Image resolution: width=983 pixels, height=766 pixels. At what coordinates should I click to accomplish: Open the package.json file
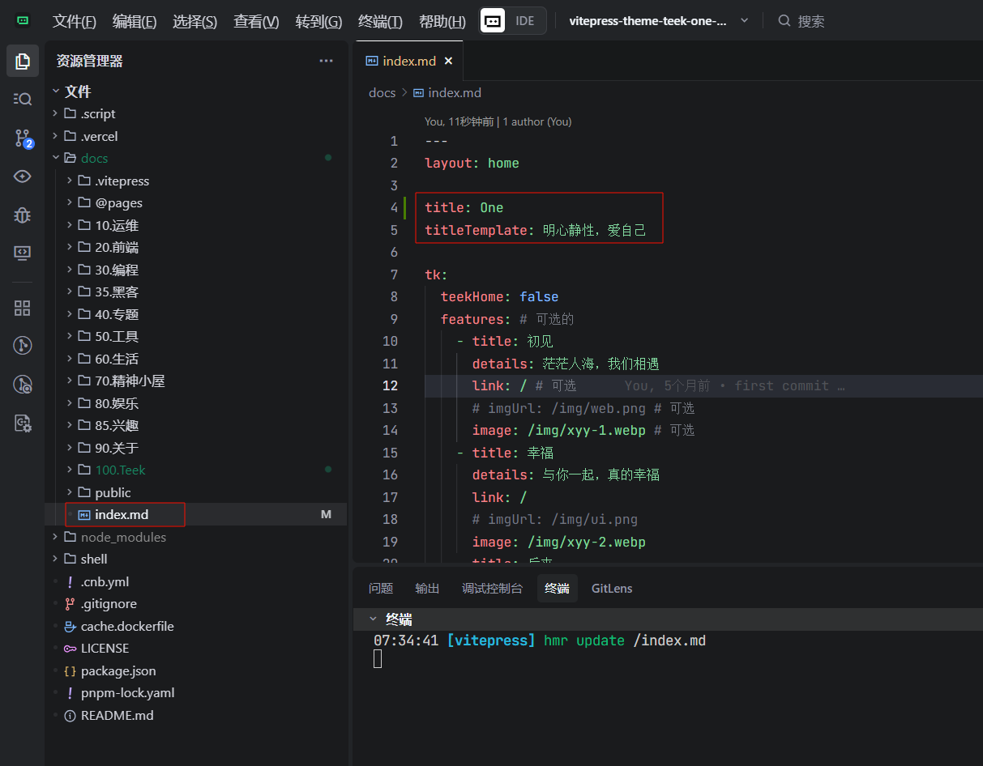(x=196, y=670)
